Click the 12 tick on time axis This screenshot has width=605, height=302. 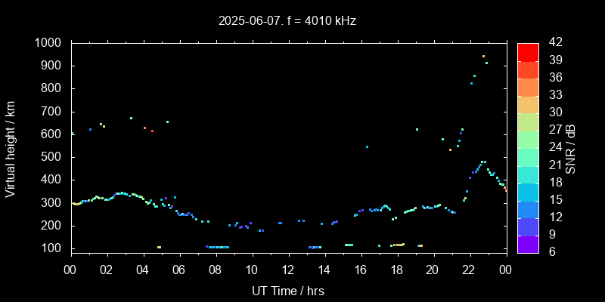coord(287,268)
